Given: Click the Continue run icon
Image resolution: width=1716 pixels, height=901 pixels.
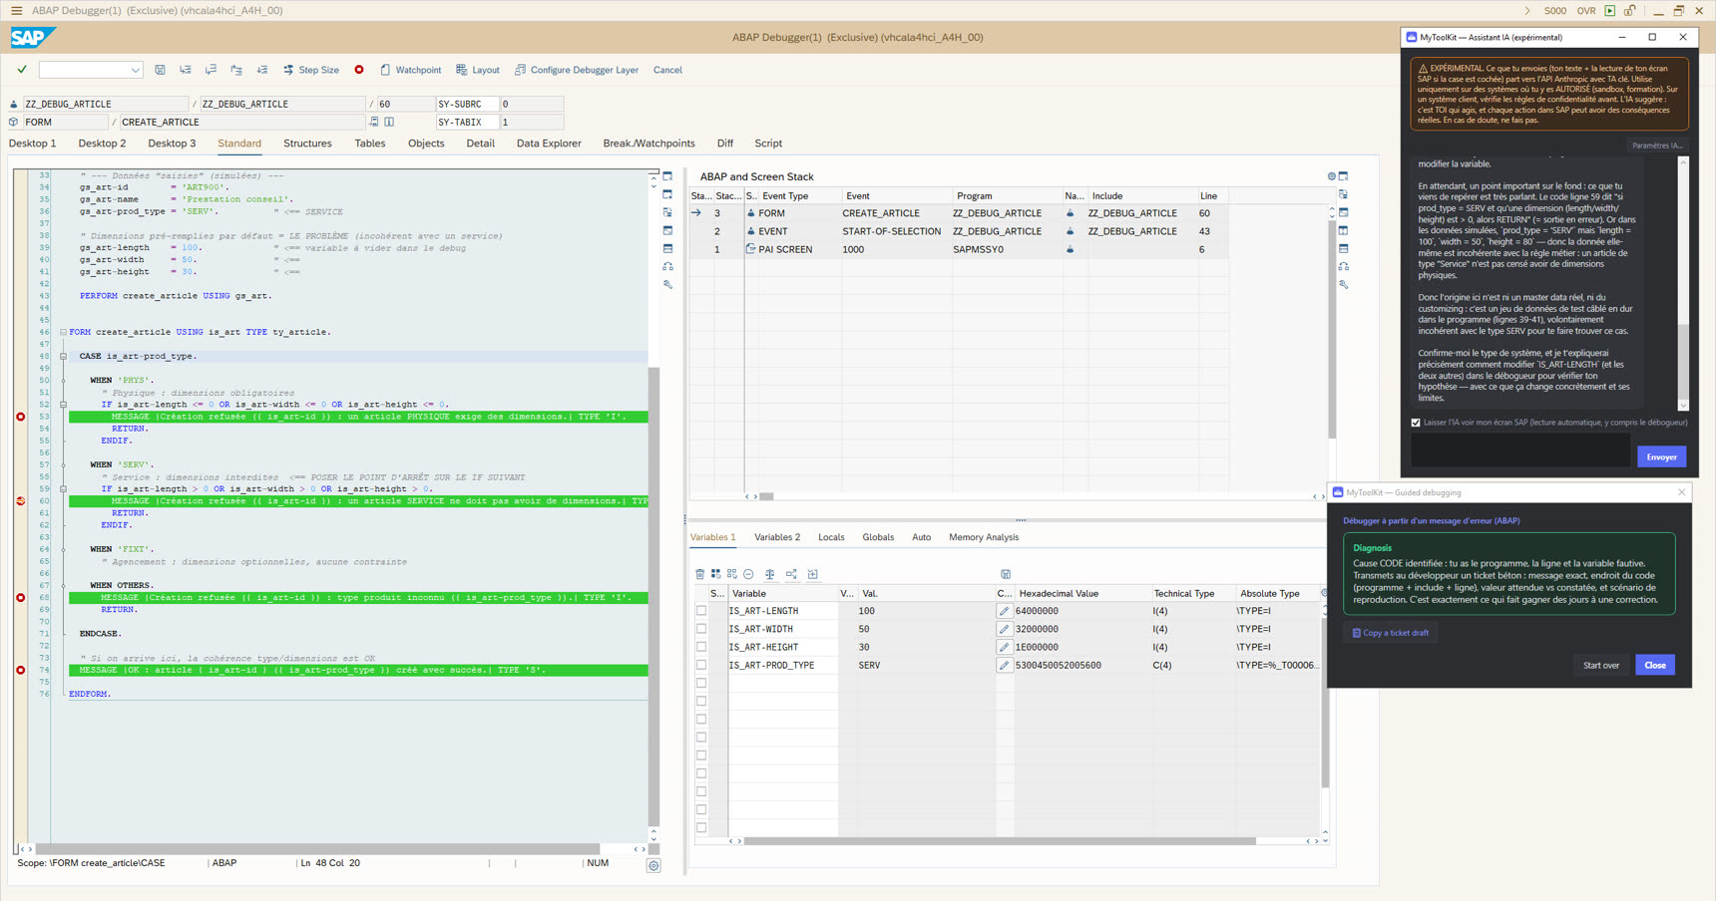Looking at the screenshot, I should (x=262, y=70).
